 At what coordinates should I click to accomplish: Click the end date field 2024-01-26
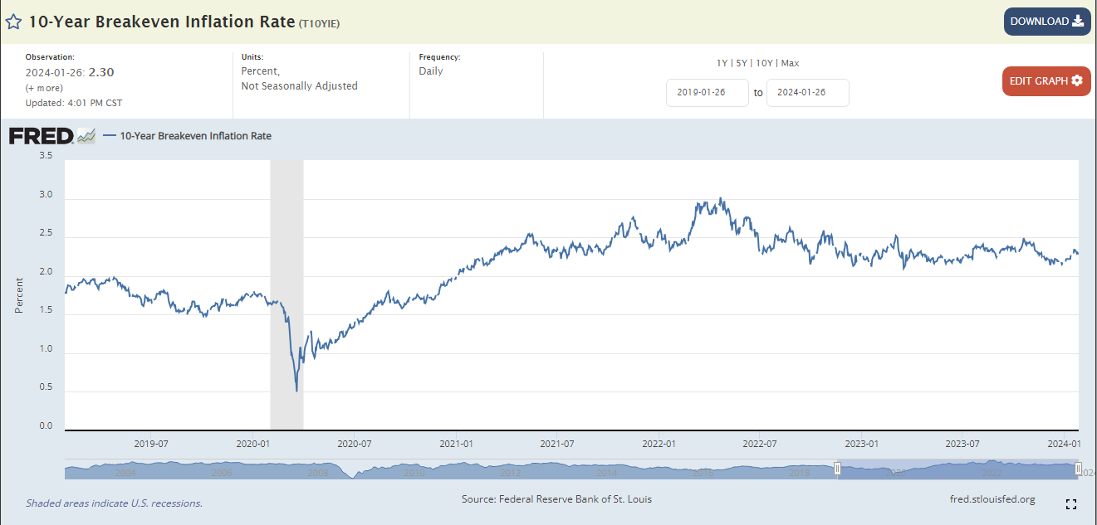tap(807, 93)
